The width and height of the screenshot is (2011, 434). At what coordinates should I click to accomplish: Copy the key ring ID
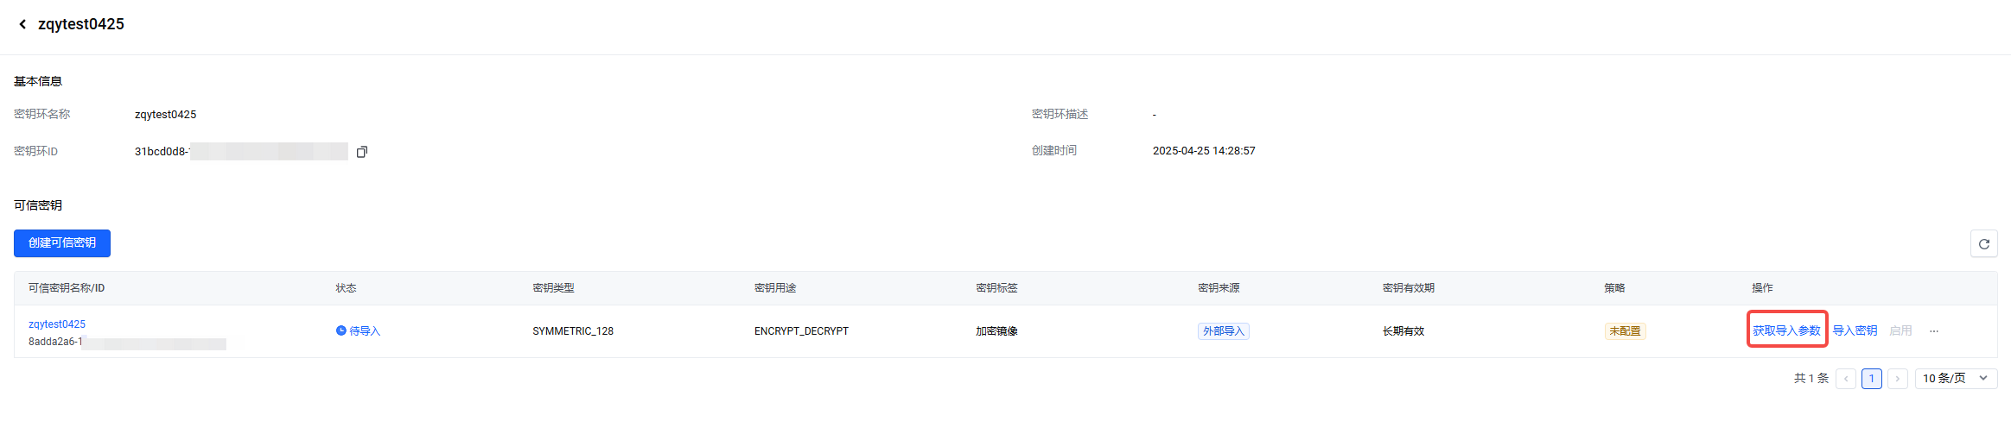[x=362, y=152]
